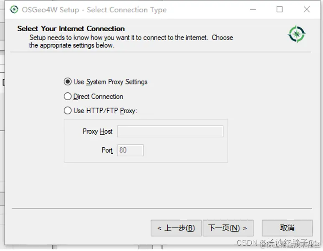This screenshot has height=251, width=323.
Task: Click the 'Proxy Host' label
Action: (97, 132)
